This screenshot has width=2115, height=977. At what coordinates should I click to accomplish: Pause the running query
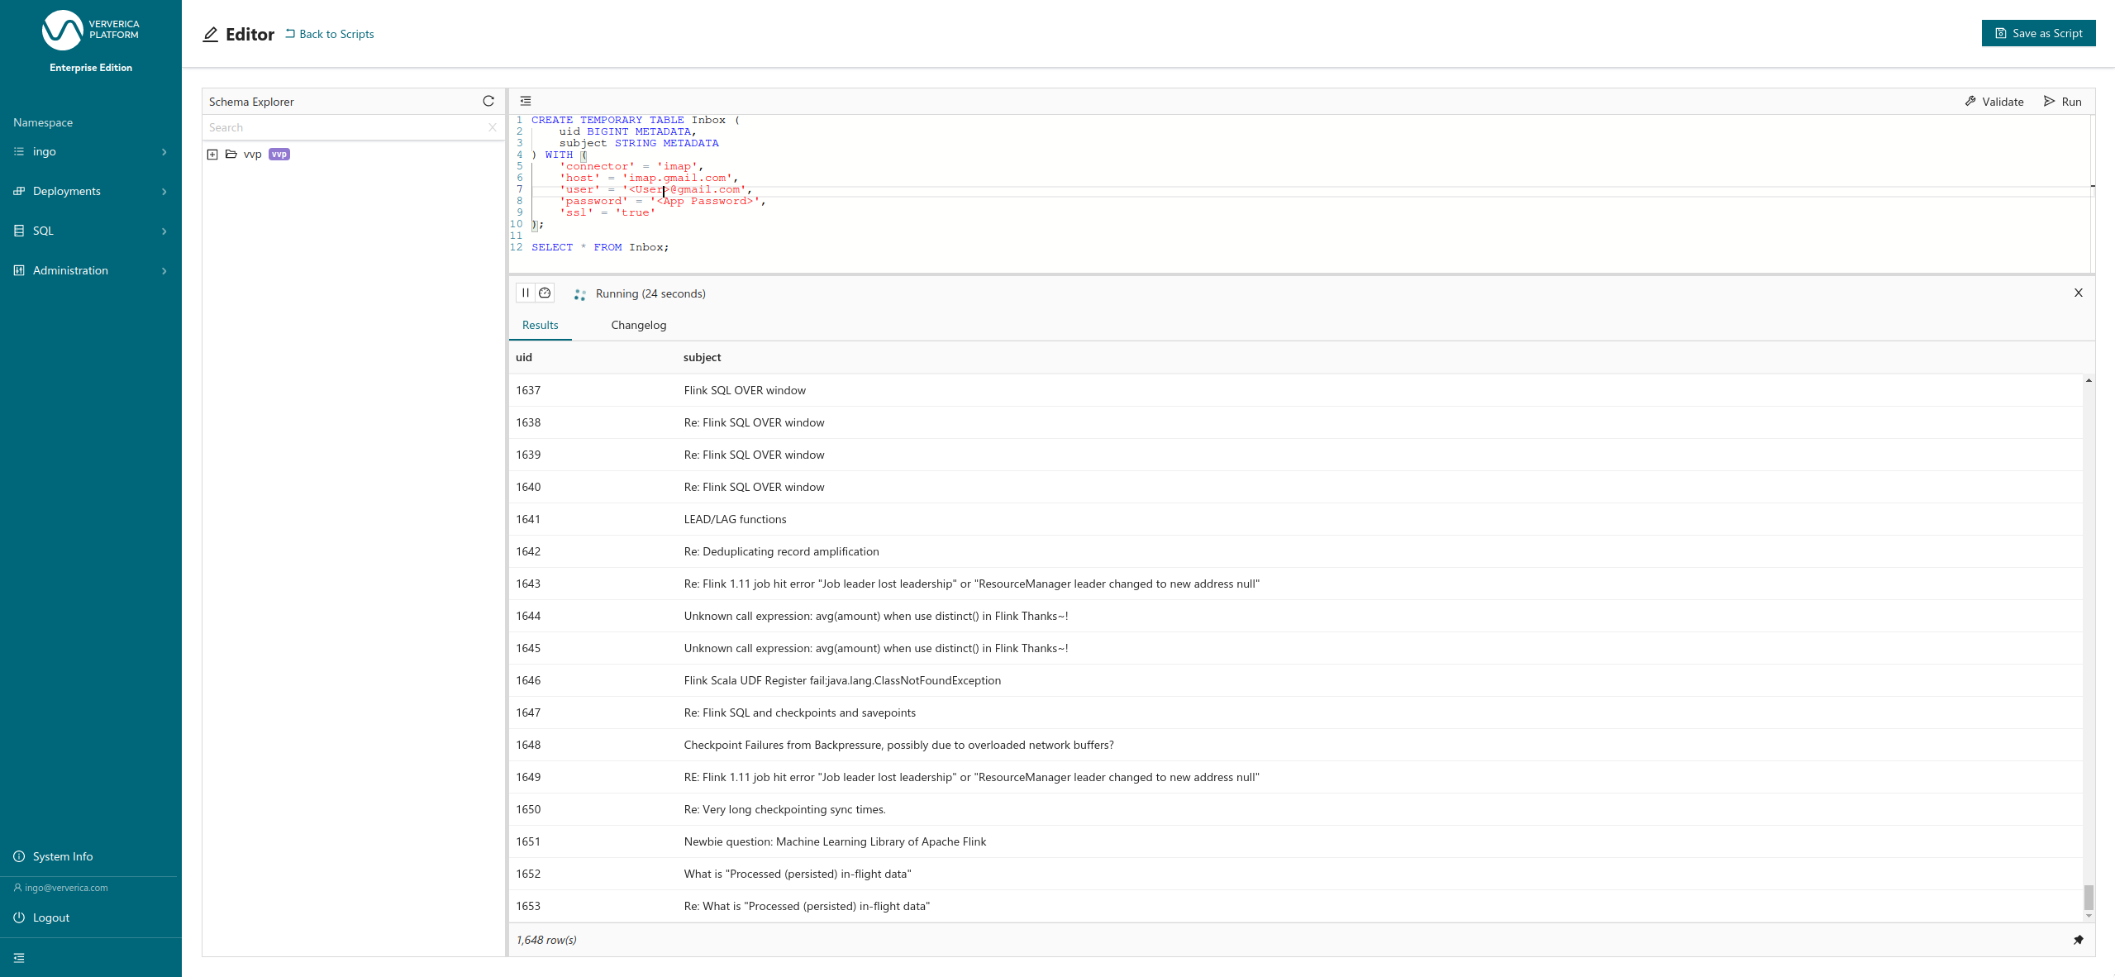click(525, 293)
